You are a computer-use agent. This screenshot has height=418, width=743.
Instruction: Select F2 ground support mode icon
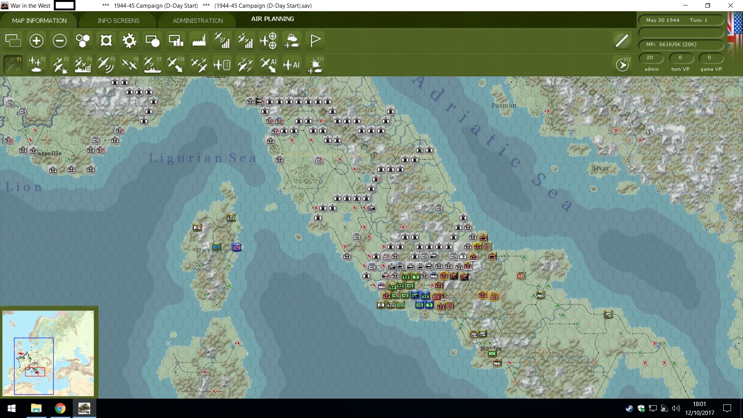coord(36,64)
